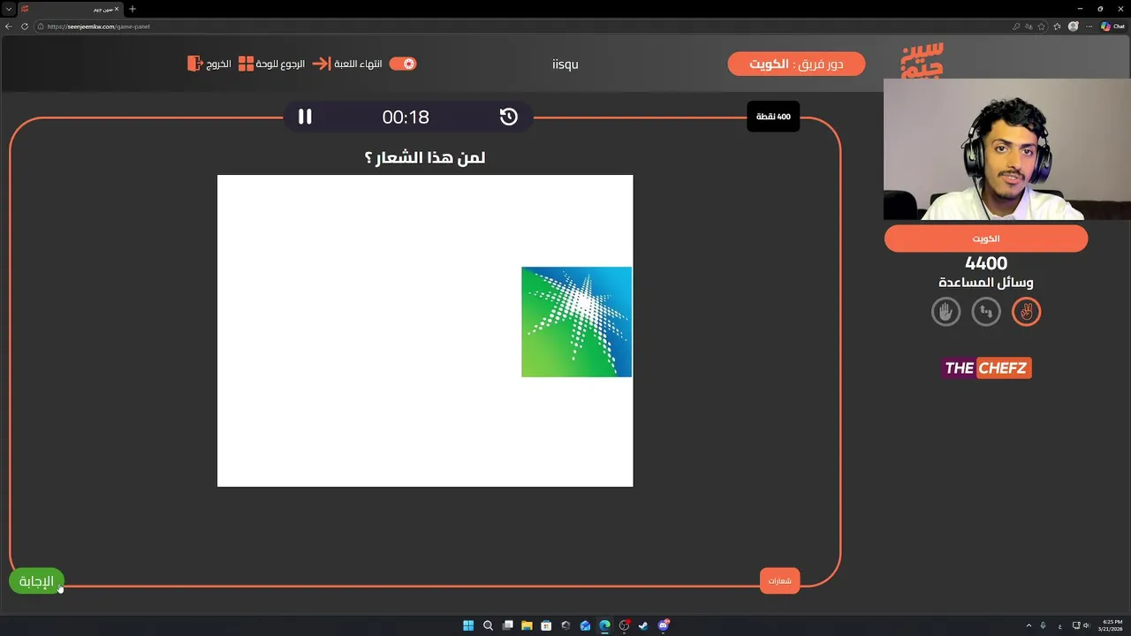Open Task View on the taskbar
The height and width of the screenshot is (636, 1131).
(x=507, y=626)
